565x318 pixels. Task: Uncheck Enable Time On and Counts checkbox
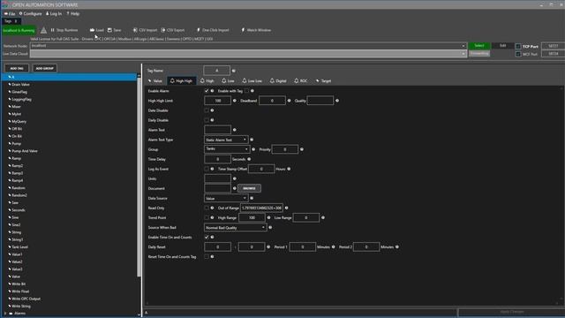(207, 238)
